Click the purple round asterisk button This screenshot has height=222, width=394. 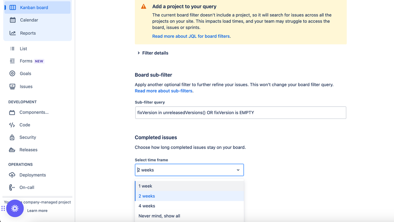tap(15, 209)
